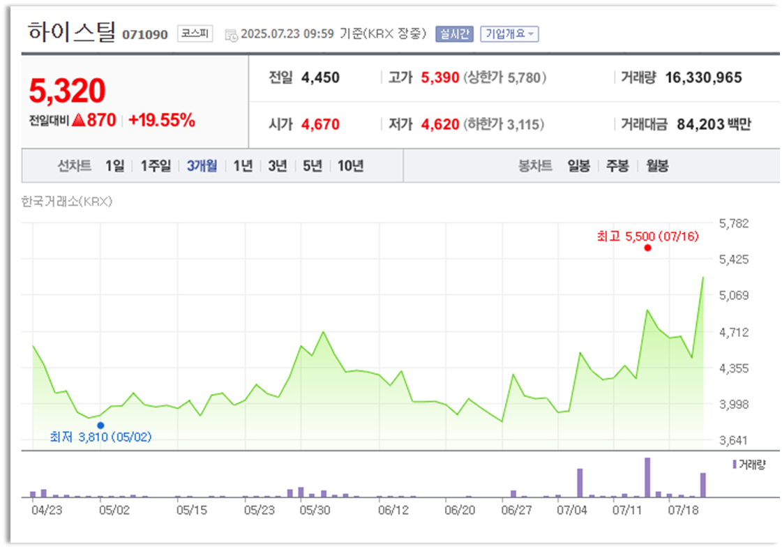
Task: Click the 3,641 price axis label
Action: point(734,440)
